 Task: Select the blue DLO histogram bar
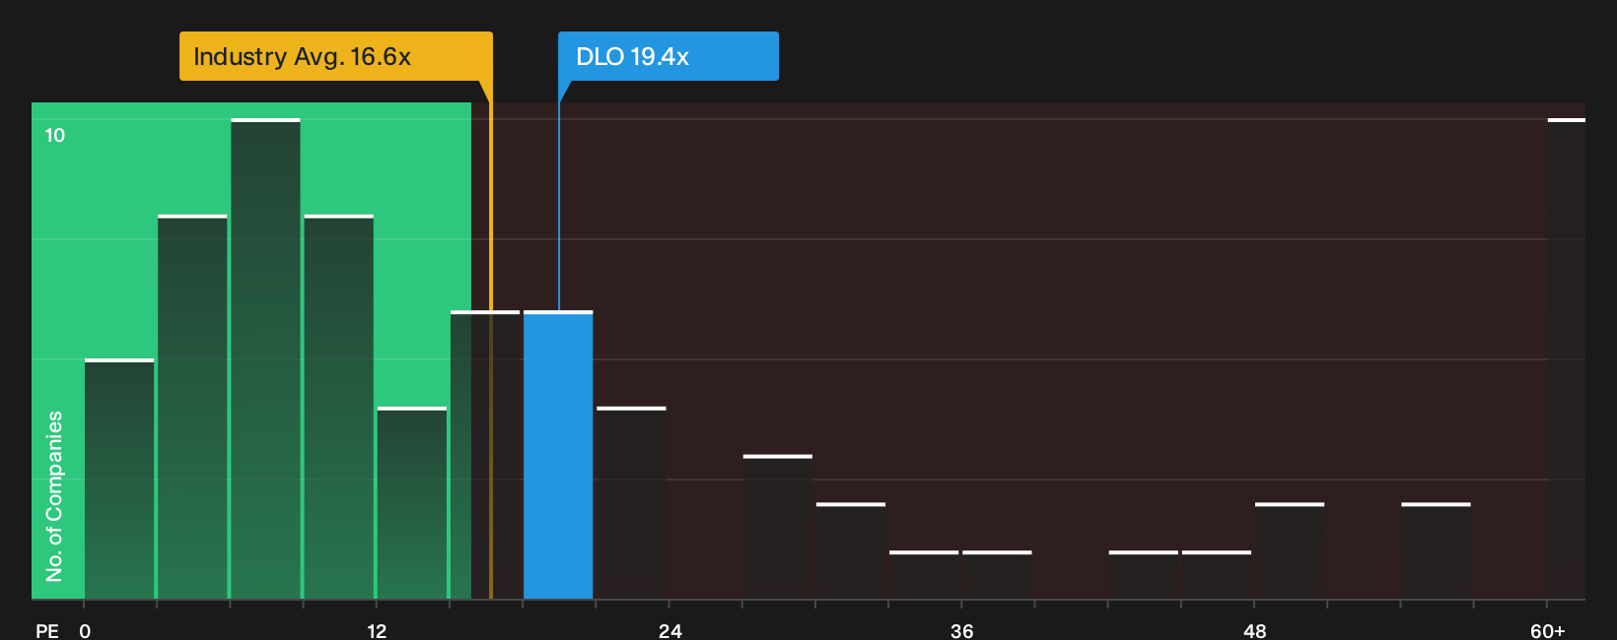558,455
